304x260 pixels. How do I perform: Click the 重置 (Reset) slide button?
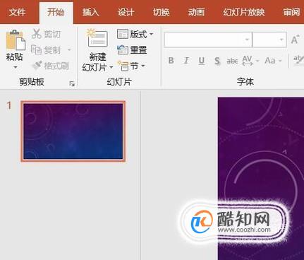pos(132,50)
